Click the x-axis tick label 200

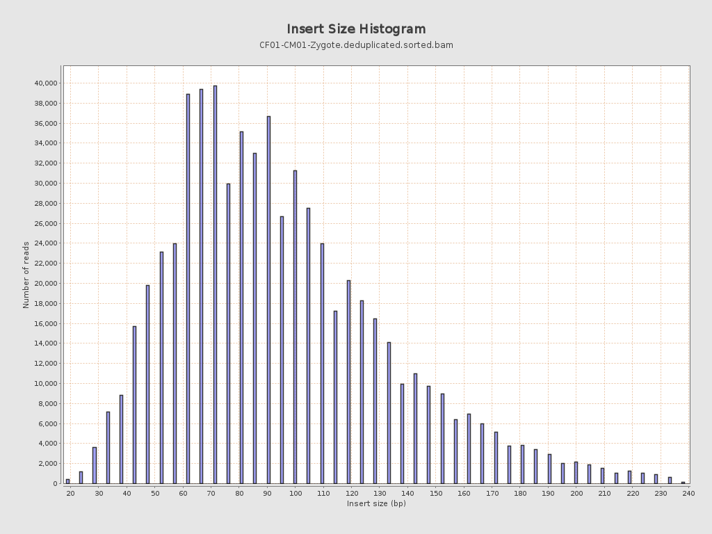pos(576,494)
